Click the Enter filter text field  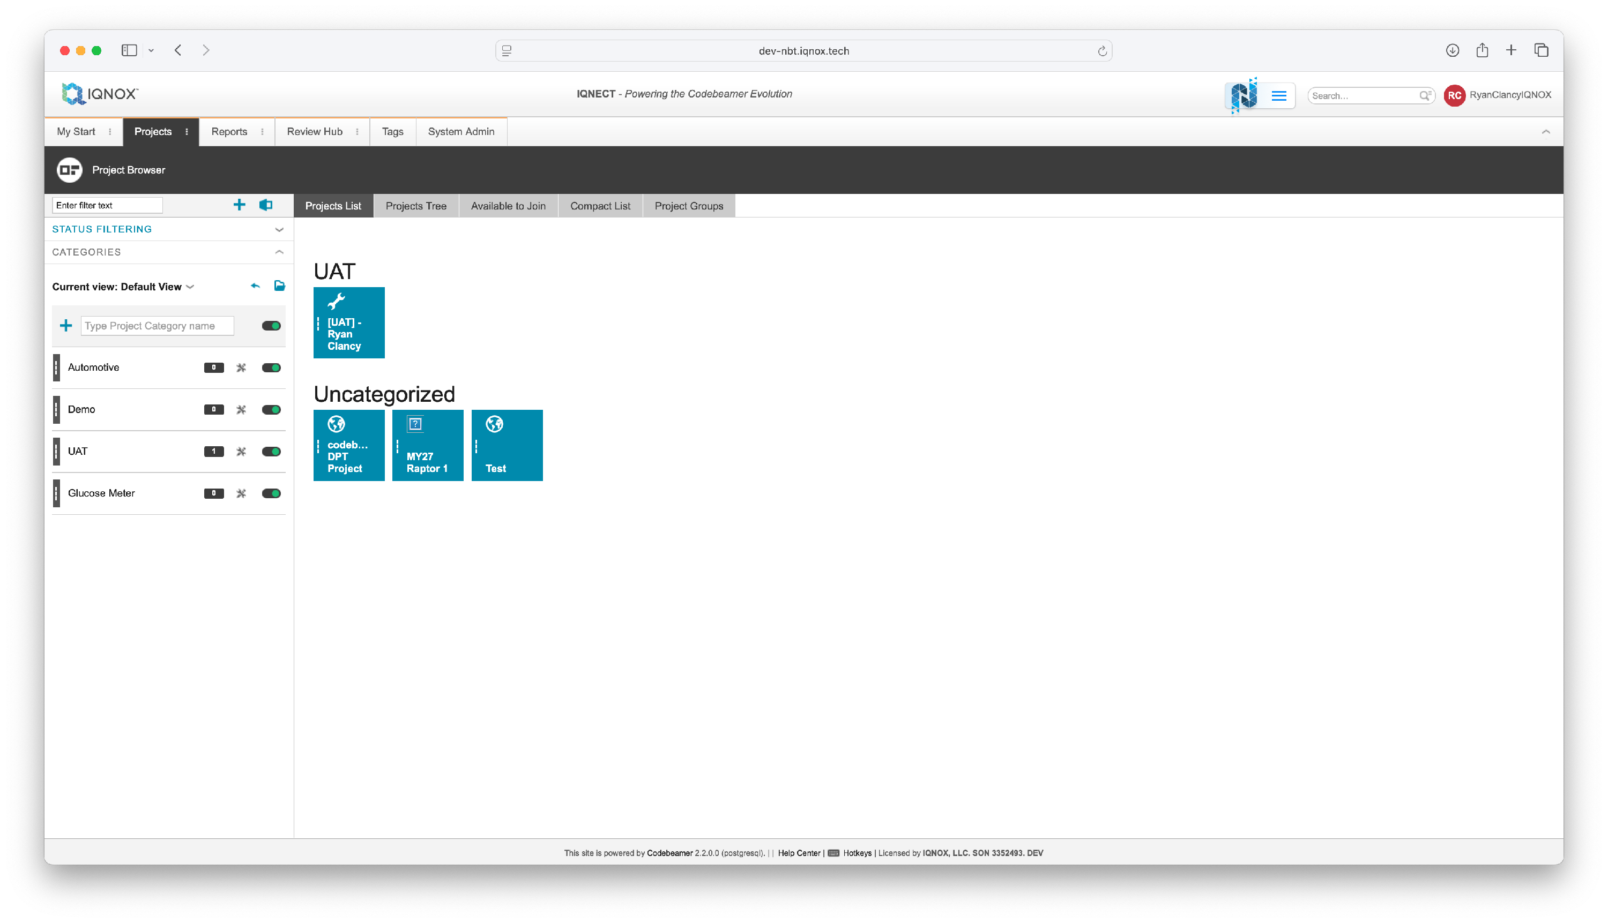(x=107, y=205)
